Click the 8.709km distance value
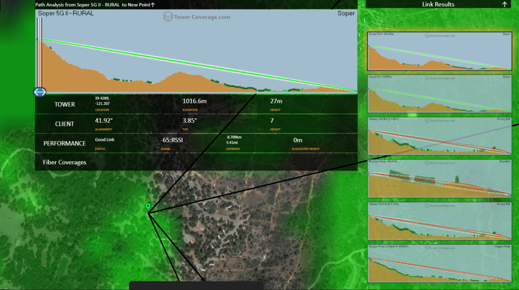Image resolution: width=519 pixels, height=290 pixels. click(234, 137)
